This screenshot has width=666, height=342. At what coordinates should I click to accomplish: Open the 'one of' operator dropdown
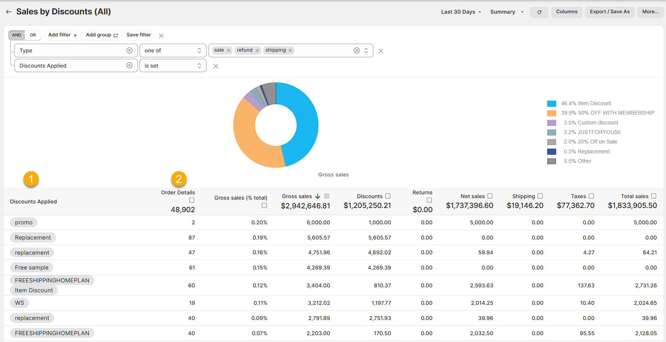[x=173, y=50]
